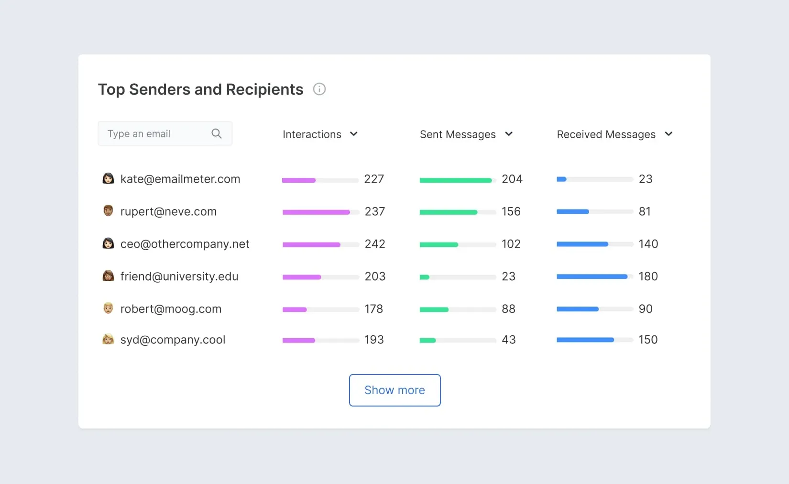Select the kate@emailmeter.com email

[x=180, y=179]
